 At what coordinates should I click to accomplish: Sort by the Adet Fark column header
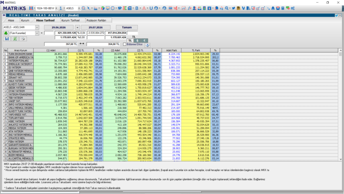172,51
